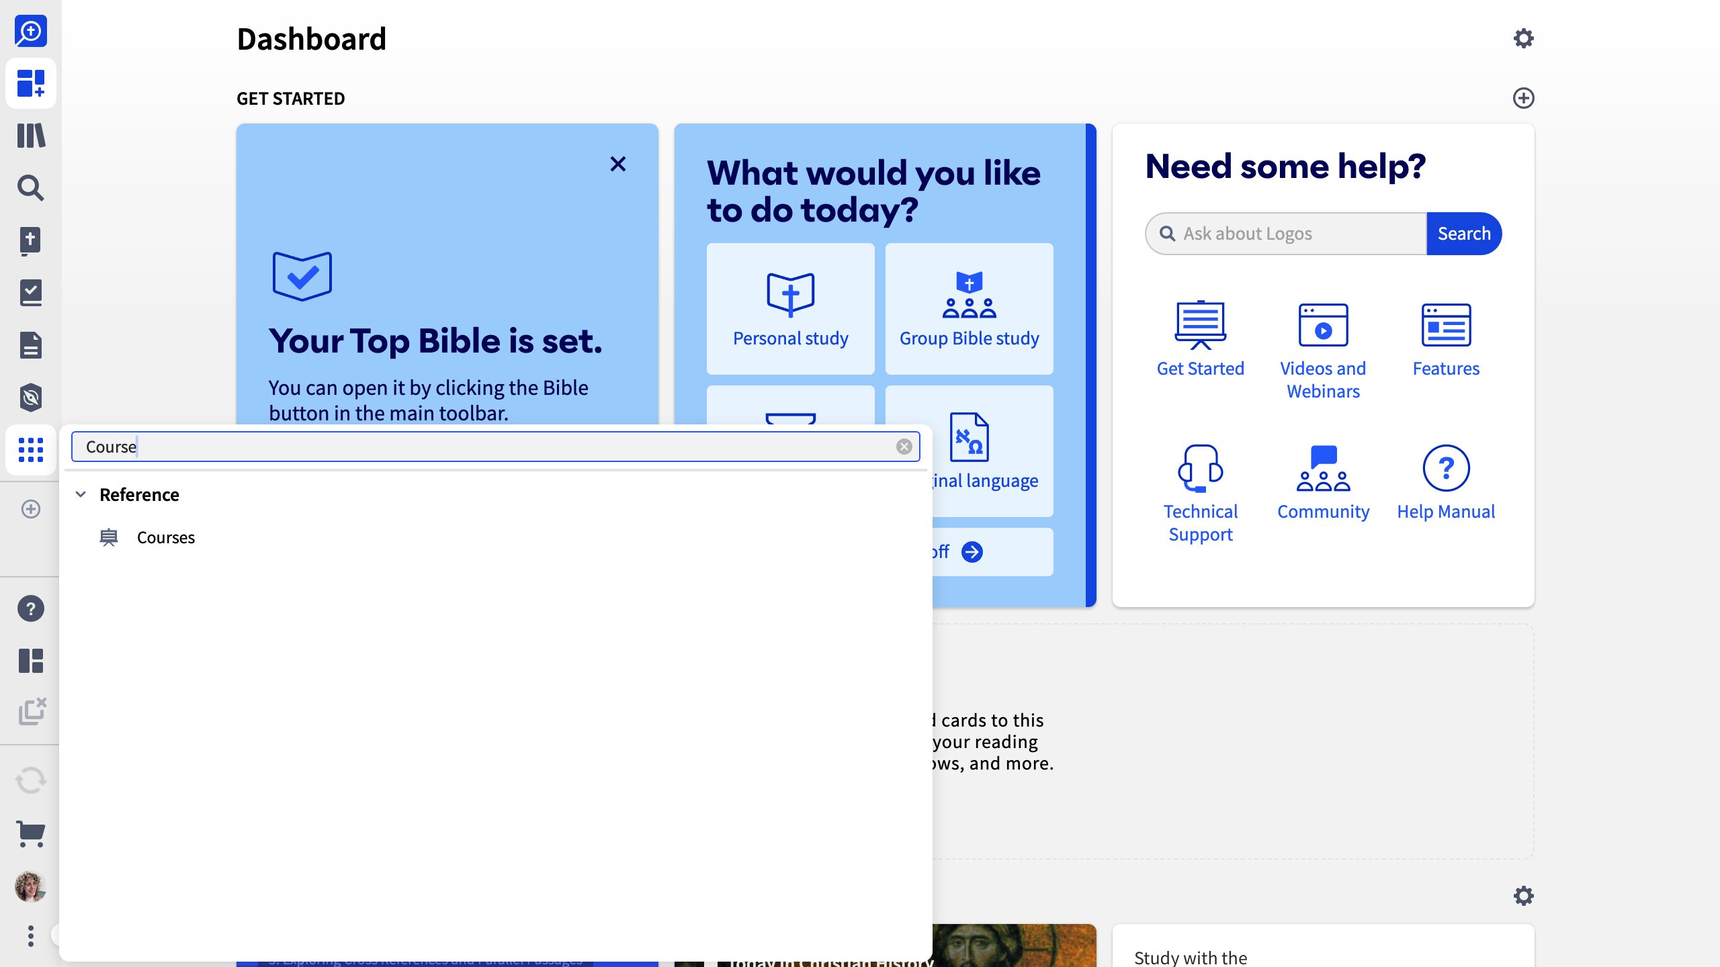Open the Community link
The height and width of the screenshot is (967, 1720).
[1323, 482]
